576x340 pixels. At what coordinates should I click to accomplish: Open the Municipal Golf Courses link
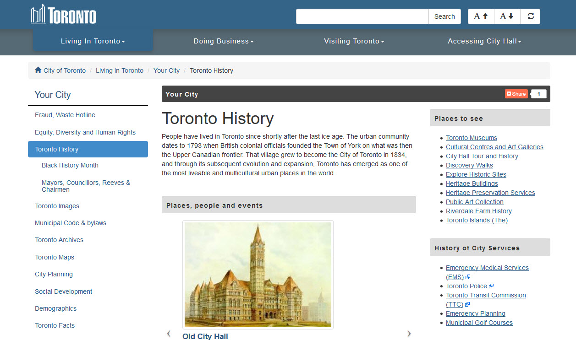479,323
